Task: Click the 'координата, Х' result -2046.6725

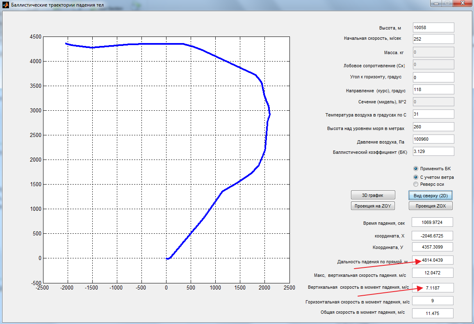Action: click(432, 236)
